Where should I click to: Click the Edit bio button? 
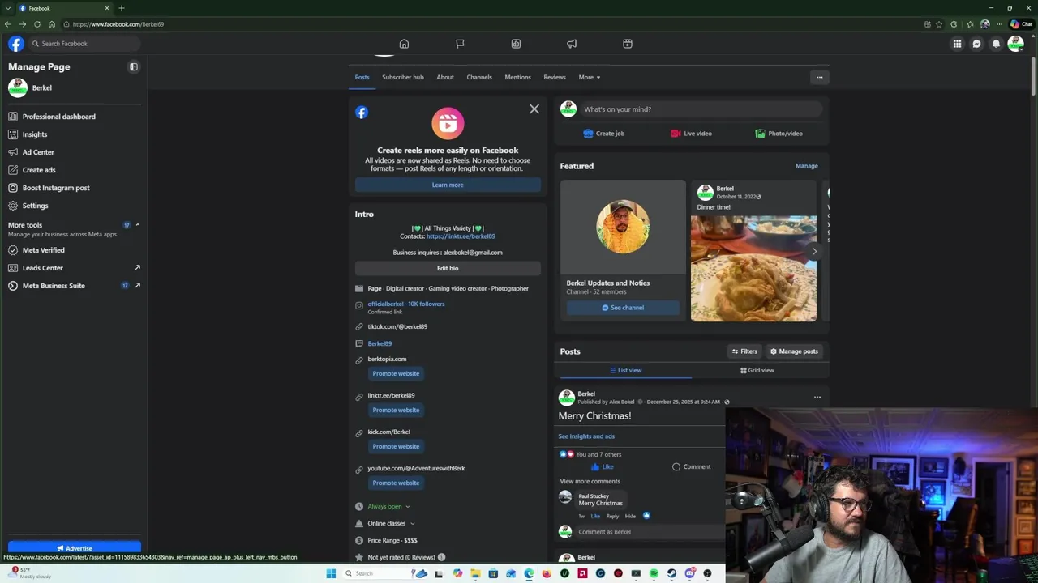pos(448,268)
